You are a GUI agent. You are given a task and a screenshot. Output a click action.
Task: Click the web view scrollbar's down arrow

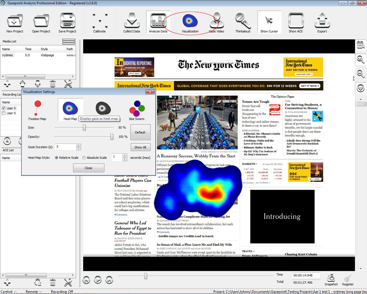[361, 268]
